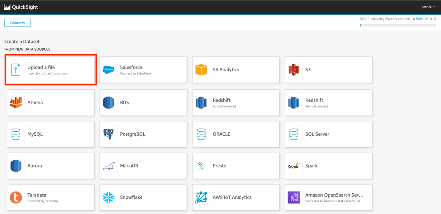Click the Successor to Amazon Elasticsearch text
The width and height of the screenshot is (441, 214).
[334, 201]
